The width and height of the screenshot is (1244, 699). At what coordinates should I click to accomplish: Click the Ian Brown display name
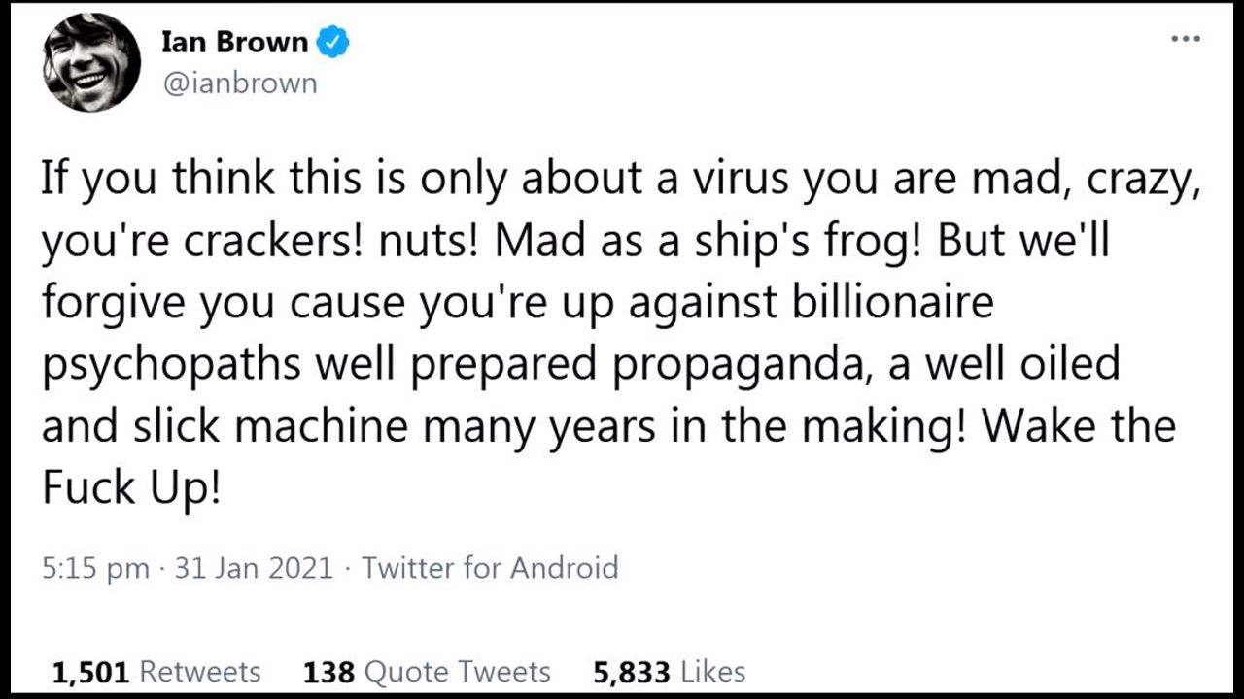coord(235,43)
